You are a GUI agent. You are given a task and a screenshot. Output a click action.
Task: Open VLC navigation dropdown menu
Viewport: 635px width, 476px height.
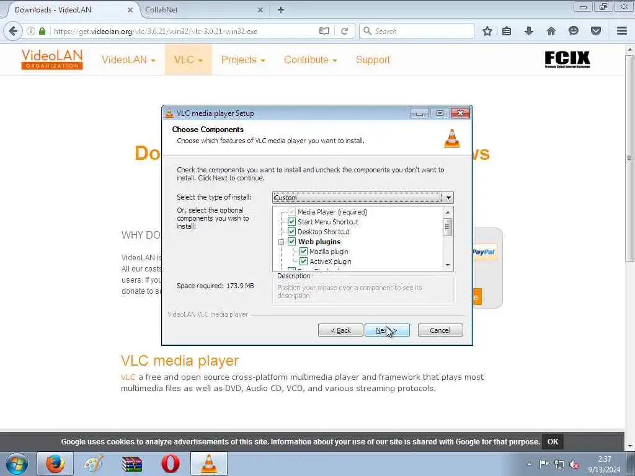(188, 60)
